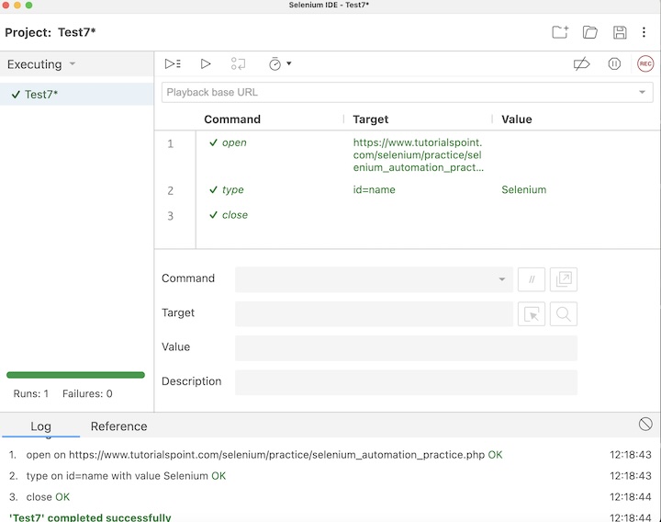661x522 pixels.
Task: Click the select target in page icon
Action: pyautogui.click(x=532, y=314)
